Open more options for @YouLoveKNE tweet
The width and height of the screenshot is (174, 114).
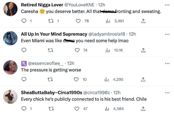(167, 5)
